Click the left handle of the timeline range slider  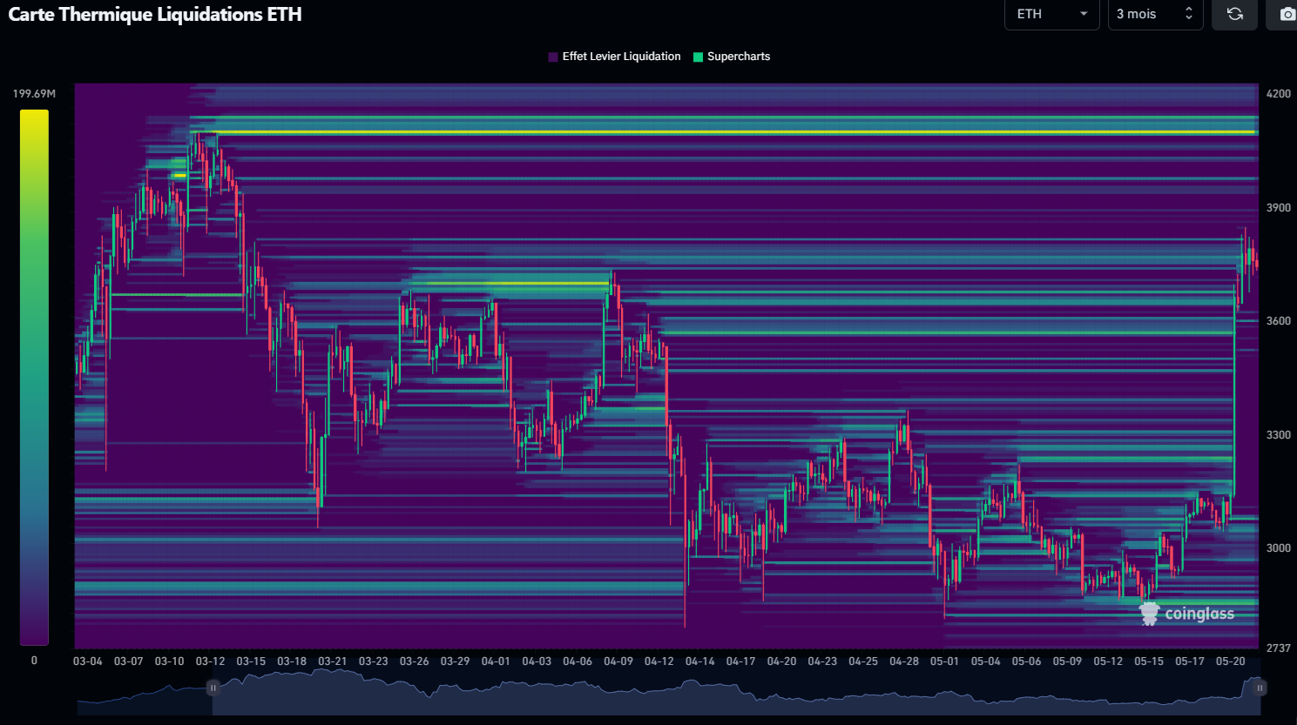click(x=213, y=688)
